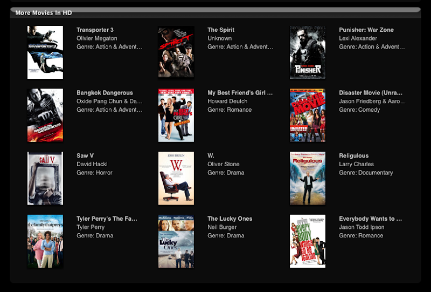The width and height of the screenshot is (431, 292).
Task: Select director Howard Deutch
Action: (x=227, y=101)
